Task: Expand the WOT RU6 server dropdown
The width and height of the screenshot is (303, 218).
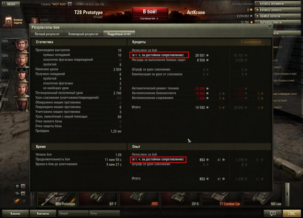Action: click(x=70, y=4)
